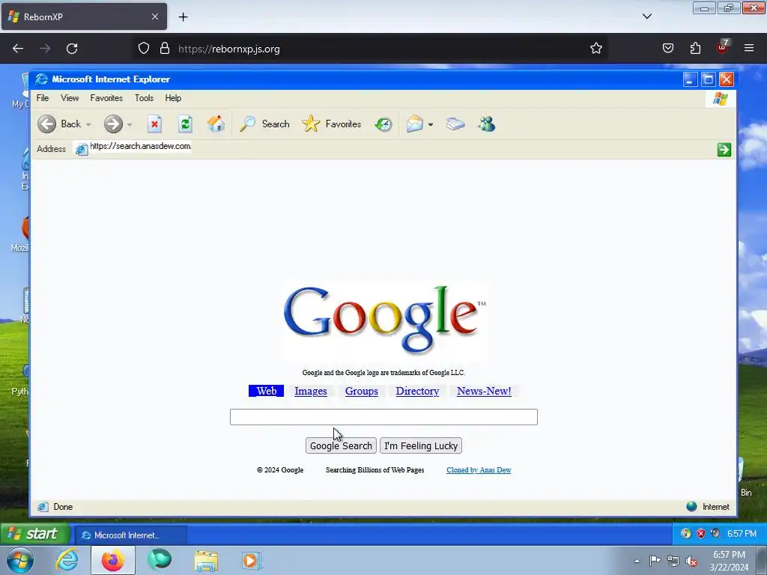The height and width of the screenshot is (575, 767).
Task: Open the Favorites menu
Action: (106, 98)
